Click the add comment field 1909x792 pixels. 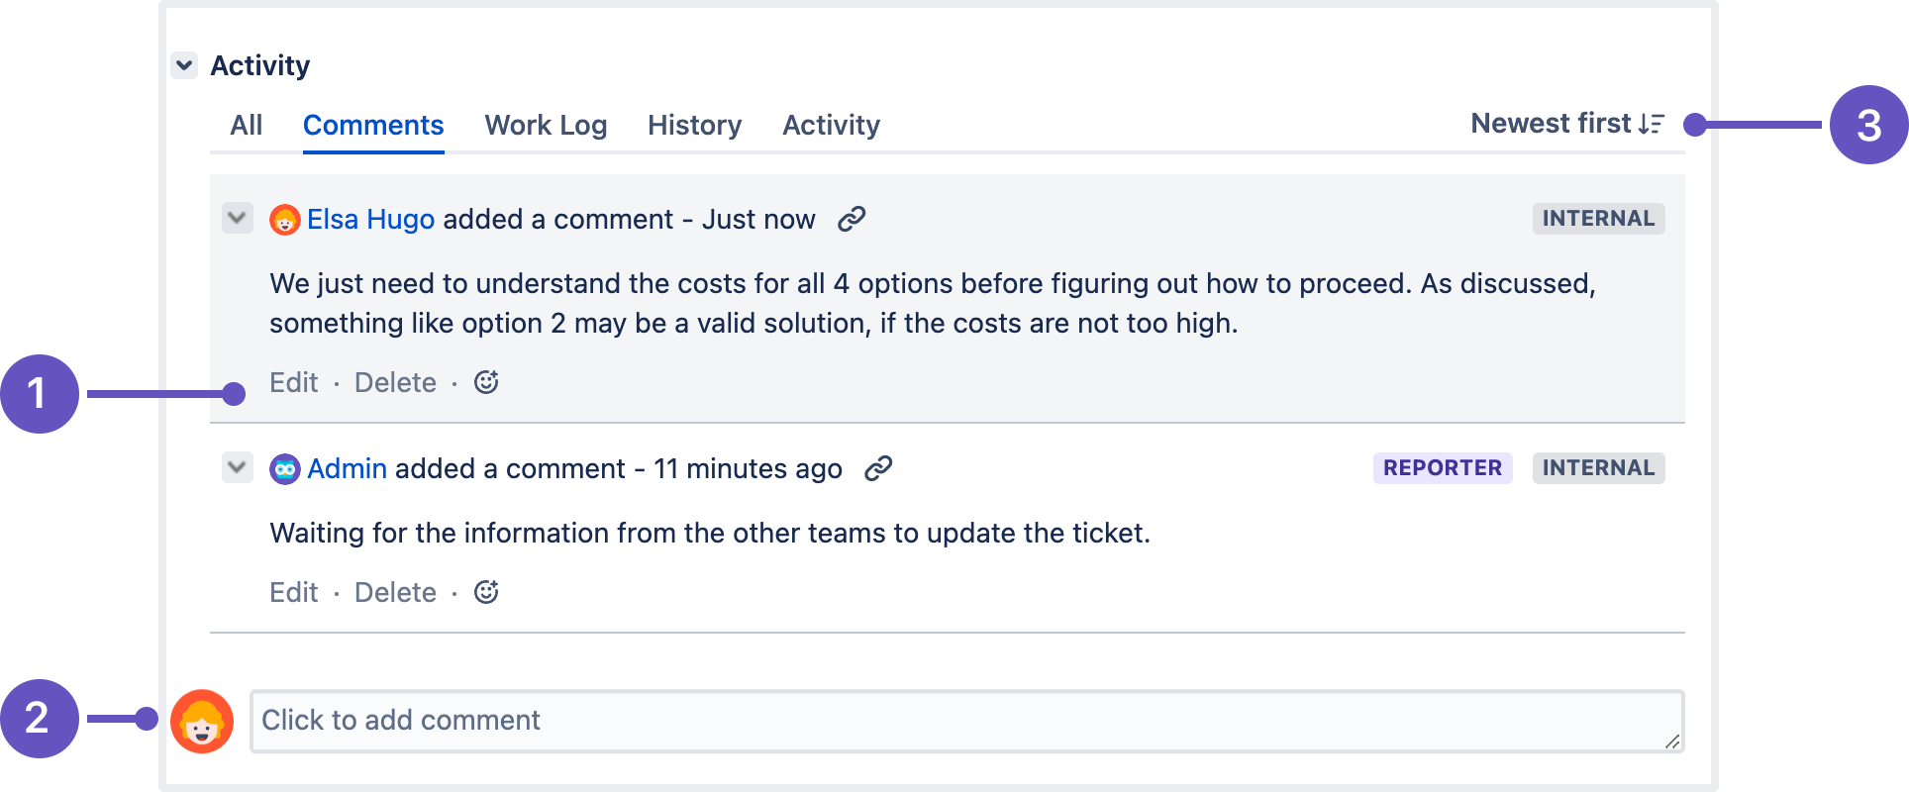(x=965, y=721)
